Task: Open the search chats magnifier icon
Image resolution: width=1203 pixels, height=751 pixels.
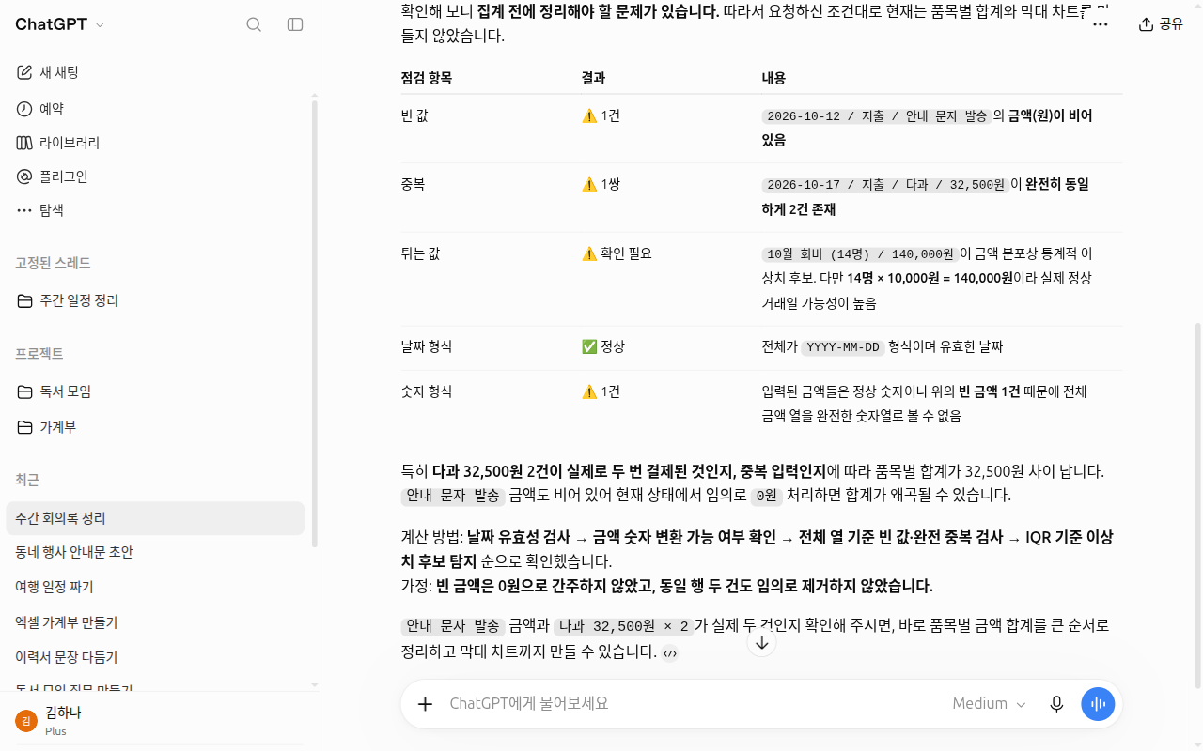Action: click(x=254, y=24)
